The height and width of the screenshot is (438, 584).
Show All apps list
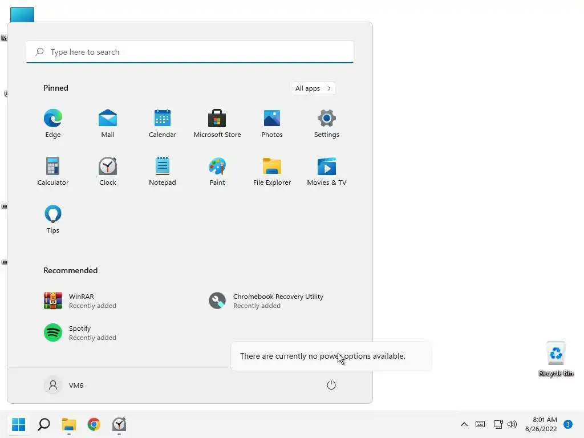[313, 88]
